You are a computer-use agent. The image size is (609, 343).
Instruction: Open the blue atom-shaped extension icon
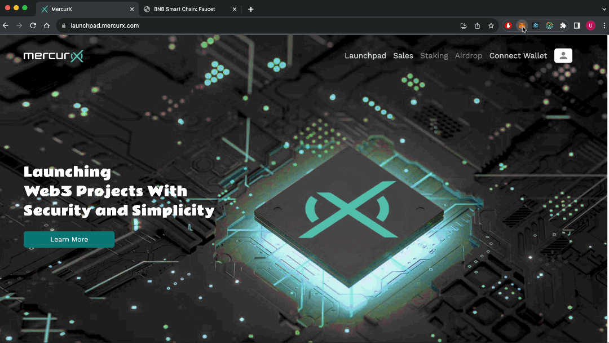click(x=536, y=25)
